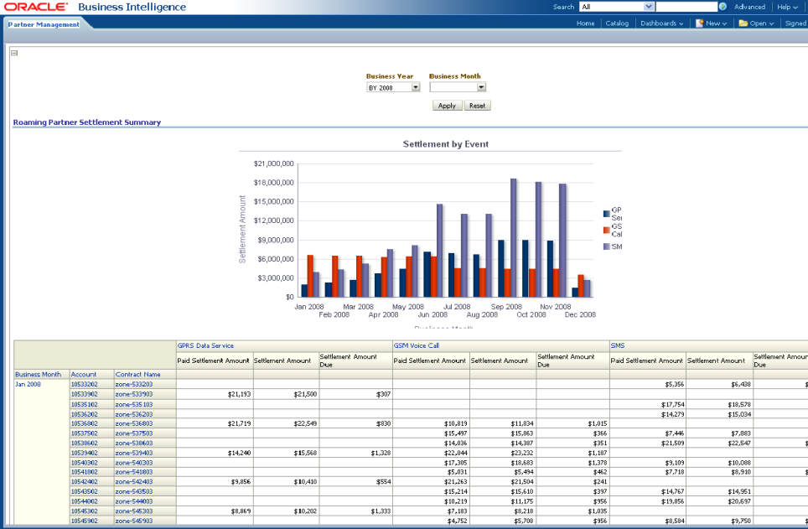The image size is (808, 529).
Task: Click the GPRS Data Service column header
Action: pyautogui.click(x=205, y=345)
